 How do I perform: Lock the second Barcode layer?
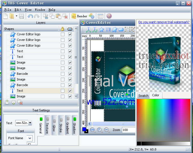tap(63, 85)
